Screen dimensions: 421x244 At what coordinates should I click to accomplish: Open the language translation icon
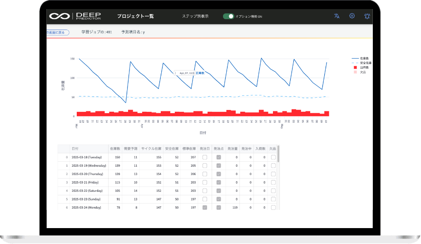[x=337, y=16]
